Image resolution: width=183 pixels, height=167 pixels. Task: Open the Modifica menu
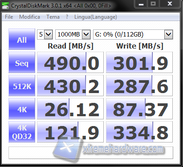click(x=29, y=17)
